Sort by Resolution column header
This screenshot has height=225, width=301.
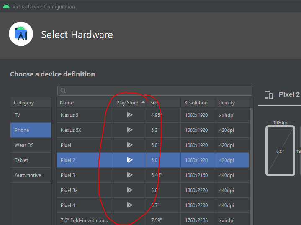pos(198,103)
